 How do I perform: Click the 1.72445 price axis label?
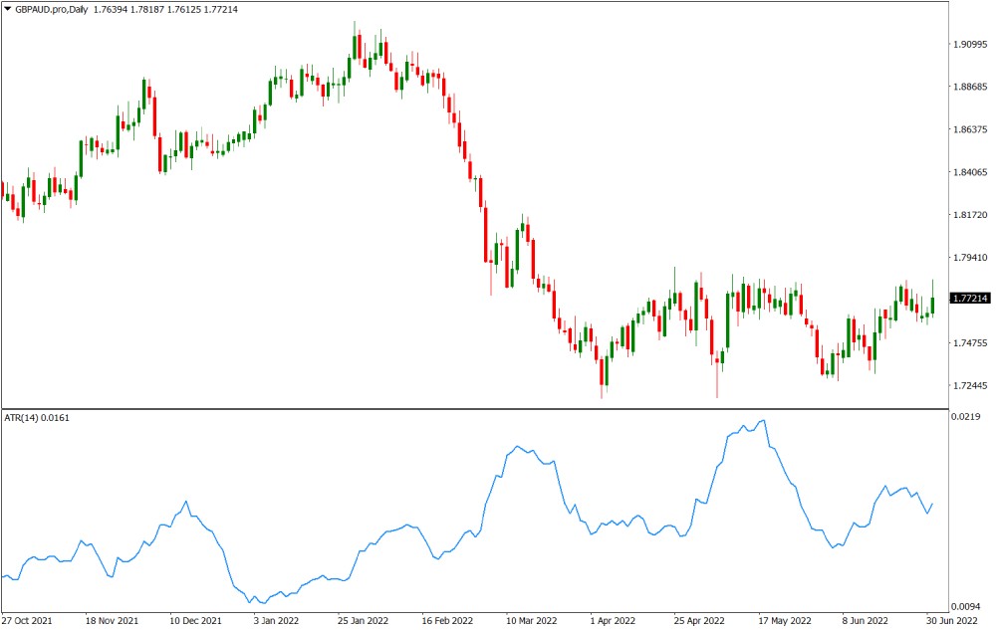point(969,385)
